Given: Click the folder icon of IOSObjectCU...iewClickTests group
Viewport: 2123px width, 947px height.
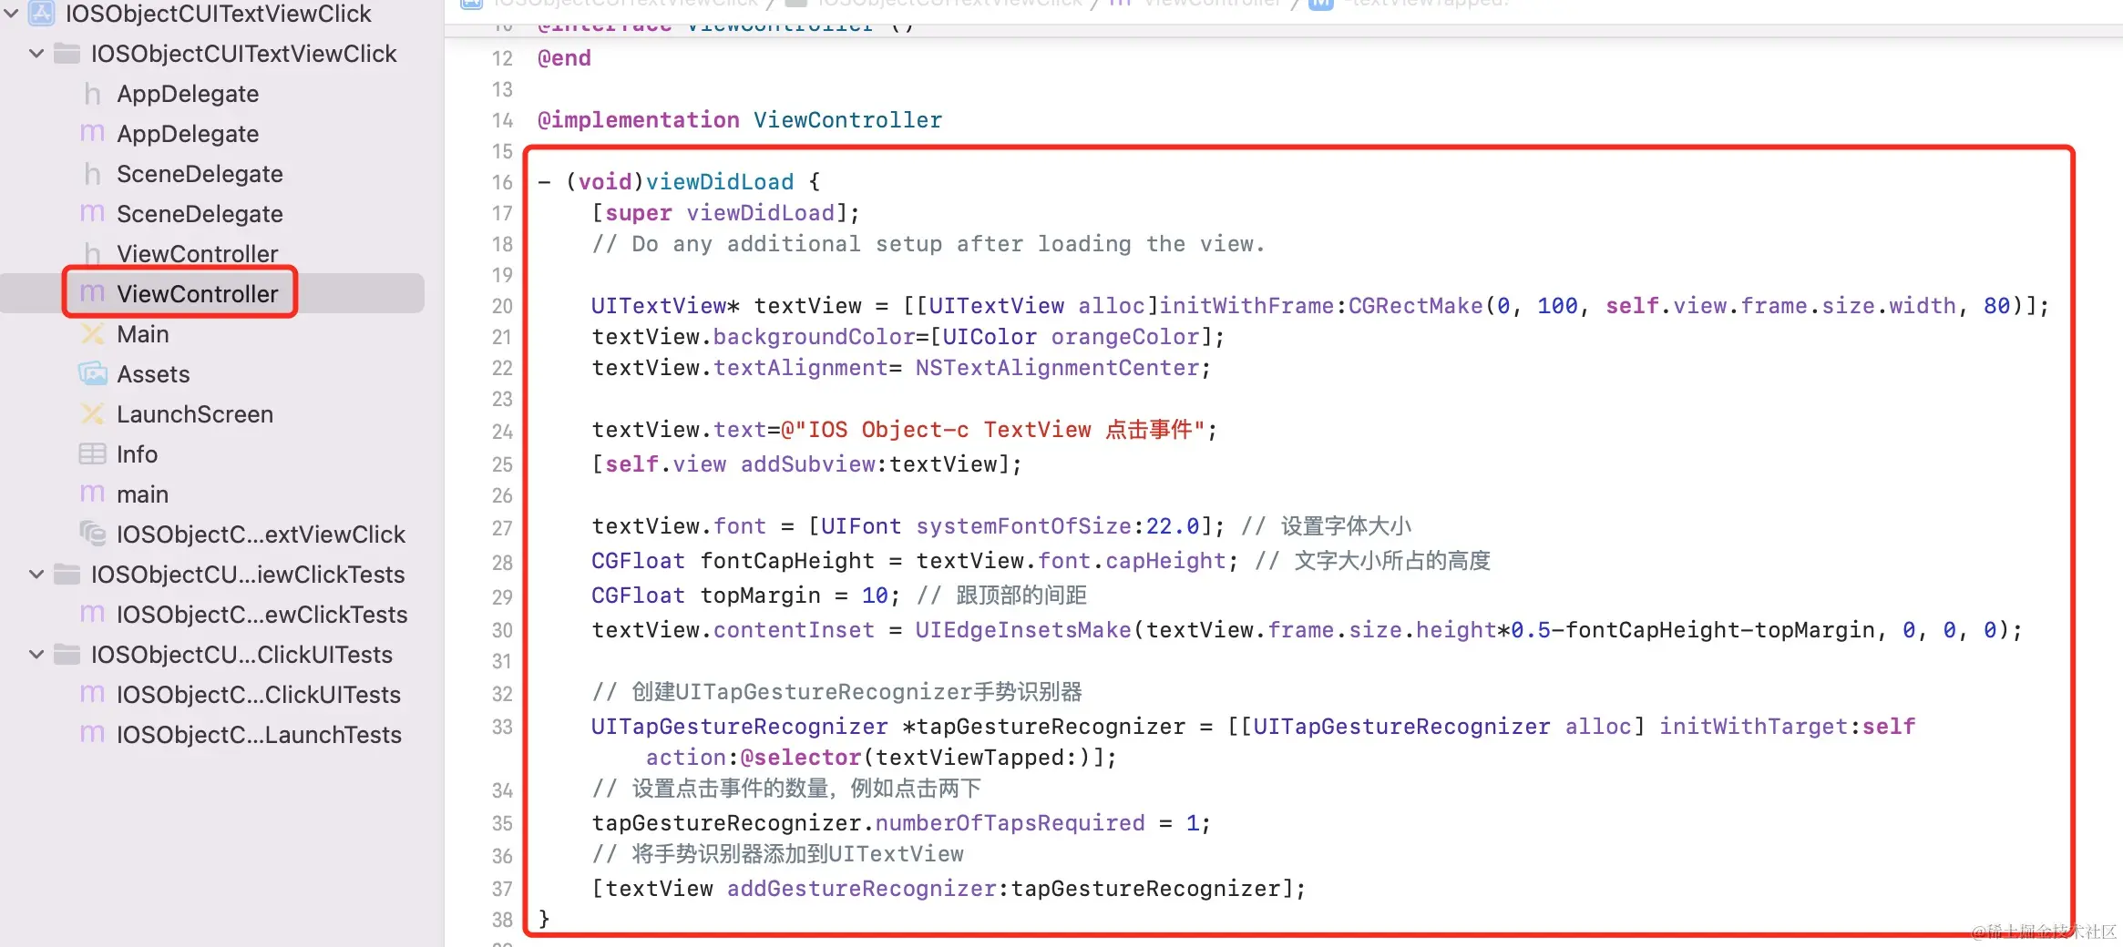Looking at the screenshot, I should (67, 575).
